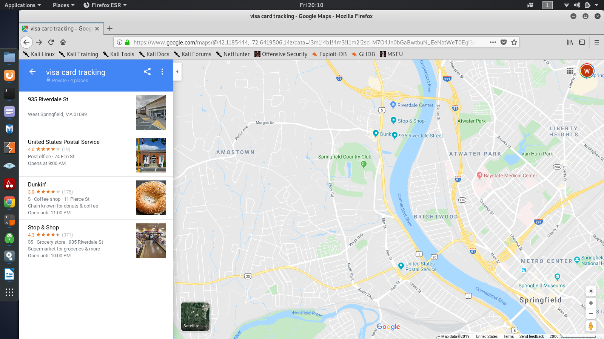
Task: Zoom in on the map
Action: [x=591, y=303]
